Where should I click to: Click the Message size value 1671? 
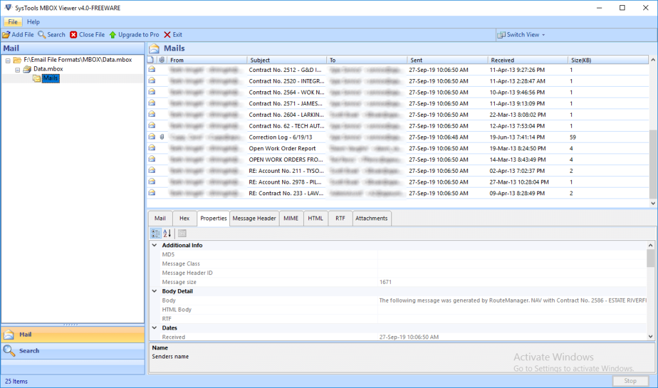386,282
